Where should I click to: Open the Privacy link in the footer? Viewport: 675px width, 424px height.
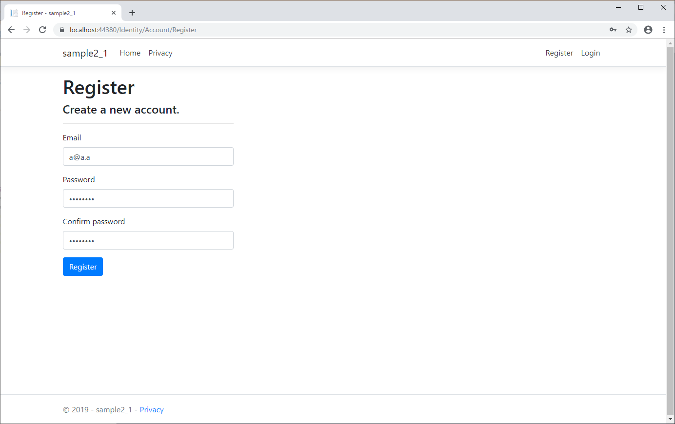click(x=152, y=410)
